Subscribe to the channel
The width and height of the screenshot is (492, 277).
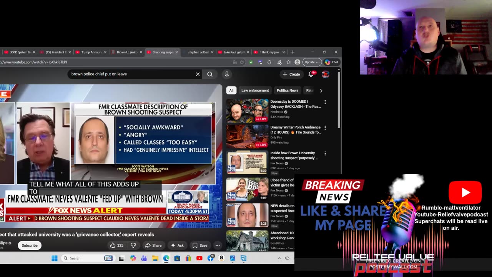tap(30, 245)
